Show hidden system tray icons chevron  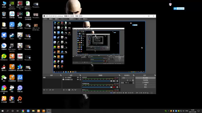pyautogui.click(x=168, y=111)
